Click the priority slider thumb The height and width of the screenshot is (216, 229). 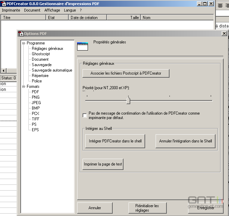click(128, 100)
